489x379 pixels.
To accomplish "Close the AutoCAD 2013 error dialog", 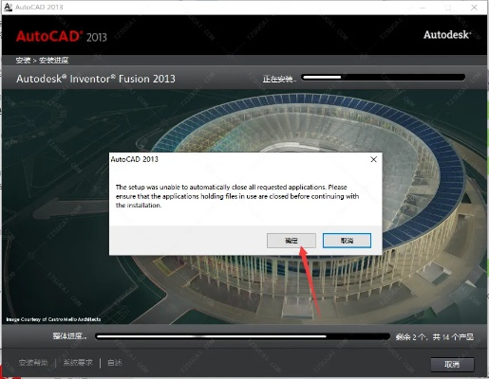I will click(373, 159).
